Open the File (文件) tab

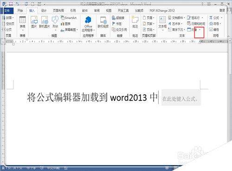coord(7,11)
